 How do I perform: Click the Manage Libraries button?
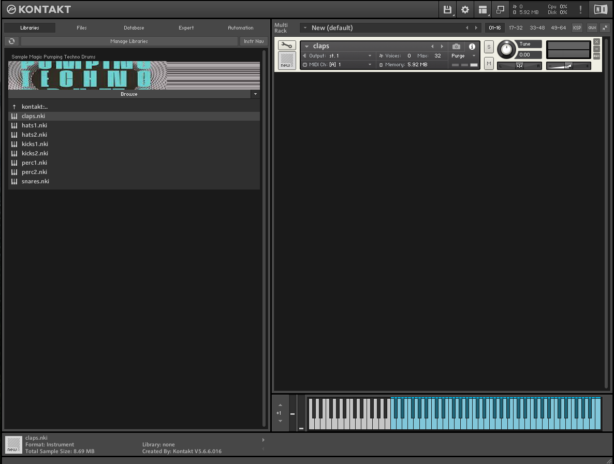129,41
